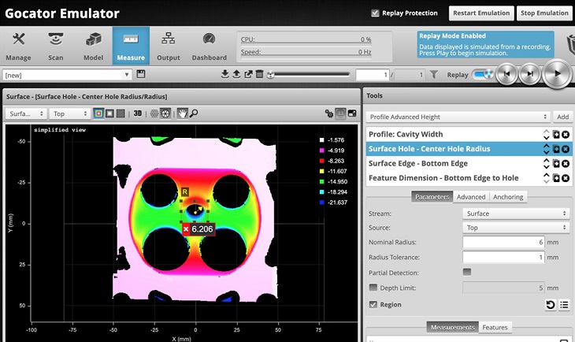Viewport: 575px width, 342px height.
Task: Open the Top source dropdown in viewer
Action: coord(69,113)
